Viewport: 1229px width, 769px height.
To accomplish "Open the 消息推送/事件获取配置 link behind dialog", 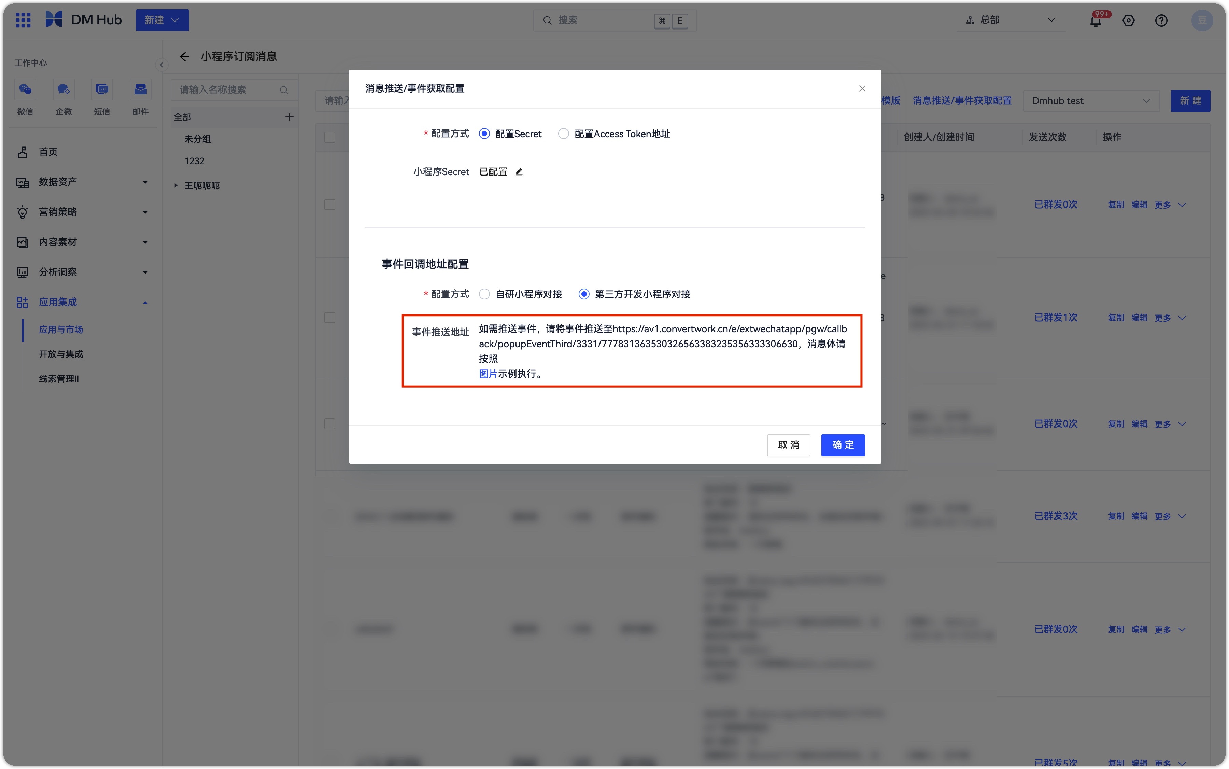I will (x=962, y=101).
